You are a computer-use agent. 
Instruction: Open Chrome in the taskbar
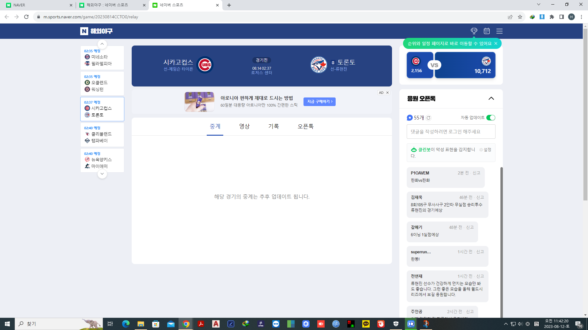tap(186, 324)
